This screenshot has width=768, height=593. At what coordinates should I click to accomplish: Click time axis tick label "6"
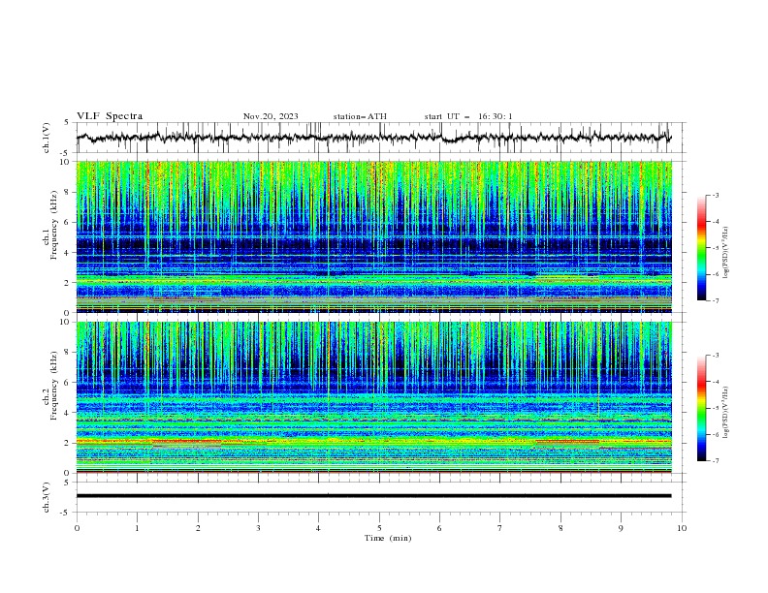tap(439, 528)
